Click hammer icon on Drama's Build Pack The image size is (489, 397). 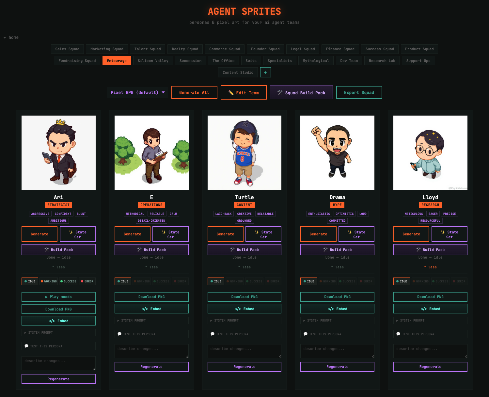(x=325, y=249)
